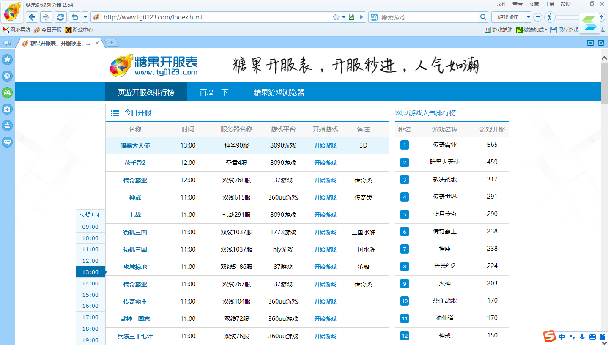
Task: Click the 双线5186服 server cell
Action: click(x=237, y=267)
